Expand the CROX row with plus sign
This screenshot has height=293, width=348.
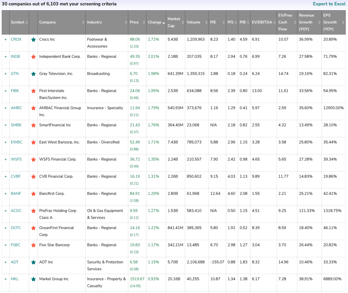[5, 39]
